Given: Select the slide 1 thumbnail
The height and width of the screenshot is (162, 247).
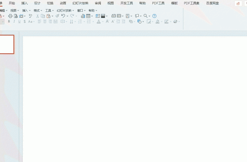Looking at the screenshot, I should click(7, 45).
